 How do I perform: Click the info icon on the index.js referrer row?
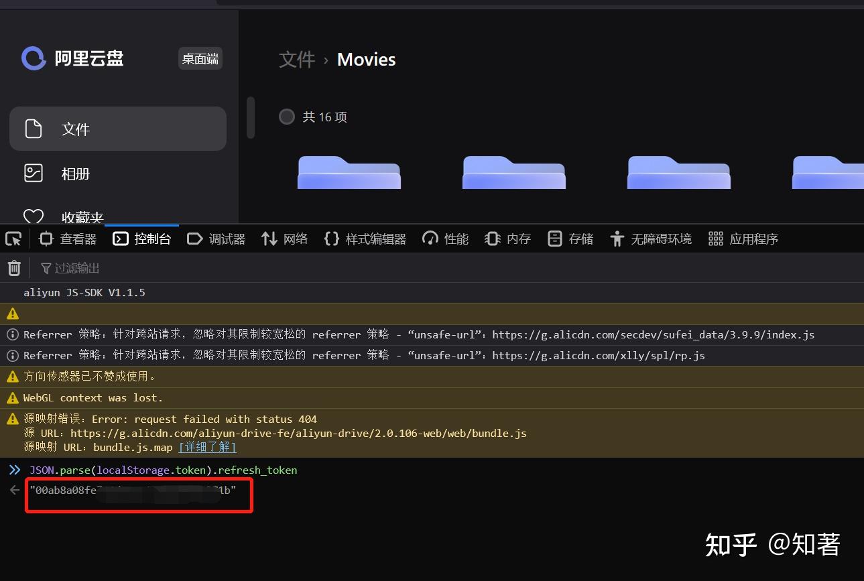click(13, 334)
